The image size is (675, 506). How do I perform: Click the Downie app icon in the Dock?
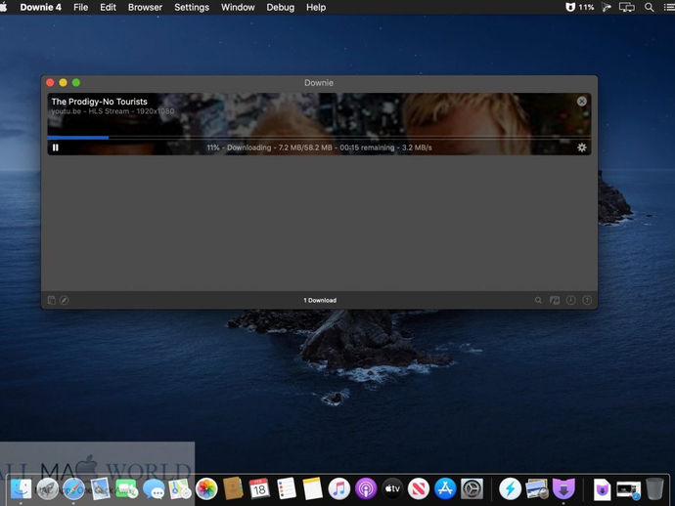coord(563,488)
